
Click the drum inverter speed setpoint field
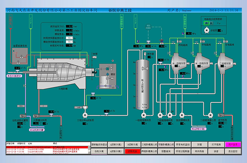70,38
